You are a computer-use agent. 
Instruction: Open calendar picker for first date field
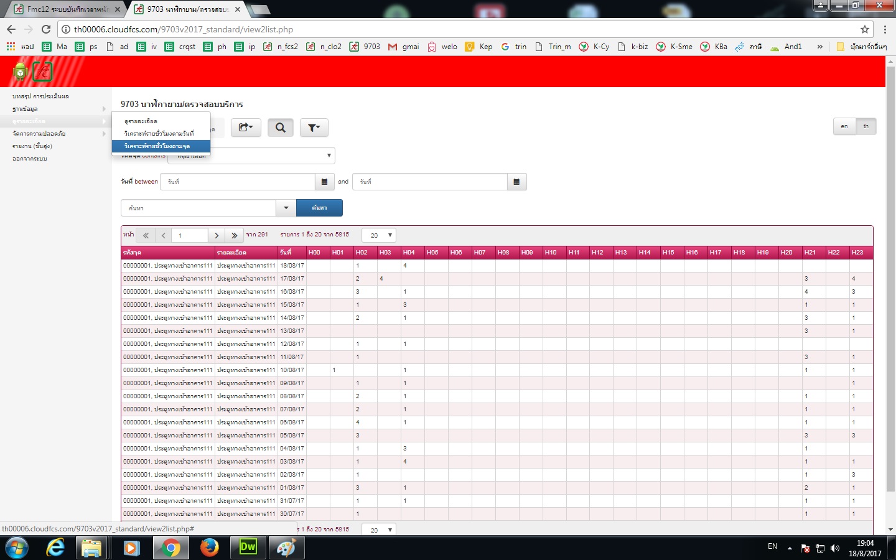(325, 182)
